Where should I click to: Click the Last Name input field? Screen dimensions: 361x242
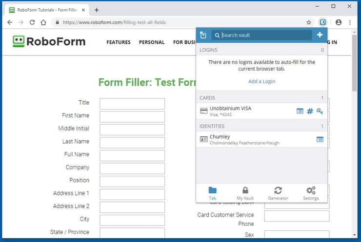click(132, 143)
